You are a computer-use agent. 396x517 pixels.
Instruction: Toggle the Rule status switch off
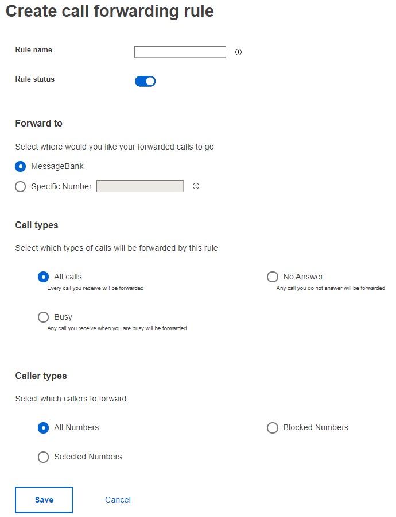tap(145, 81)
